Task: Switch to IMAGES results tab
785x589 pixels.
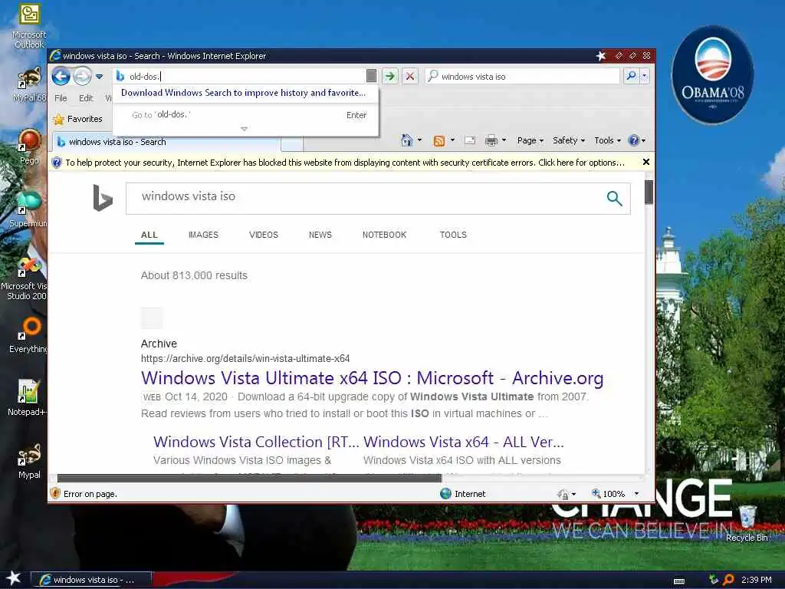Action: pos(203,235)
